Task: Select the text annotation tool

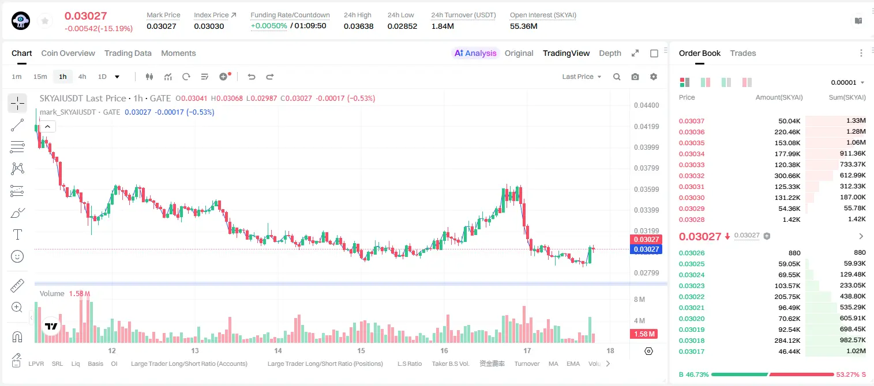Action: (17, 234)
